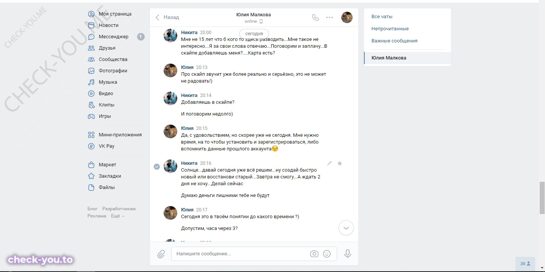Mark the 20:16 message as important

point(340,163)
